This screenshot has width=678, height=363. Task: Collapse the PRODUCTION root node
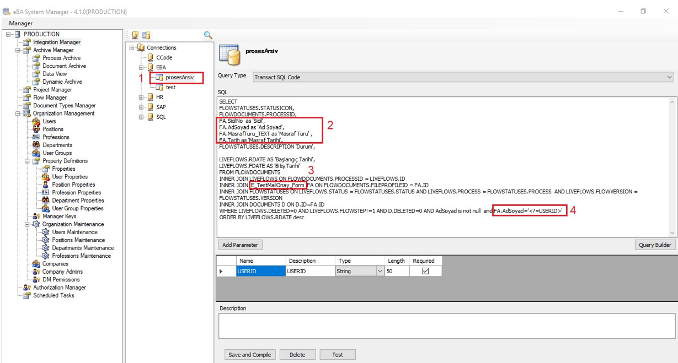(9, 34)
